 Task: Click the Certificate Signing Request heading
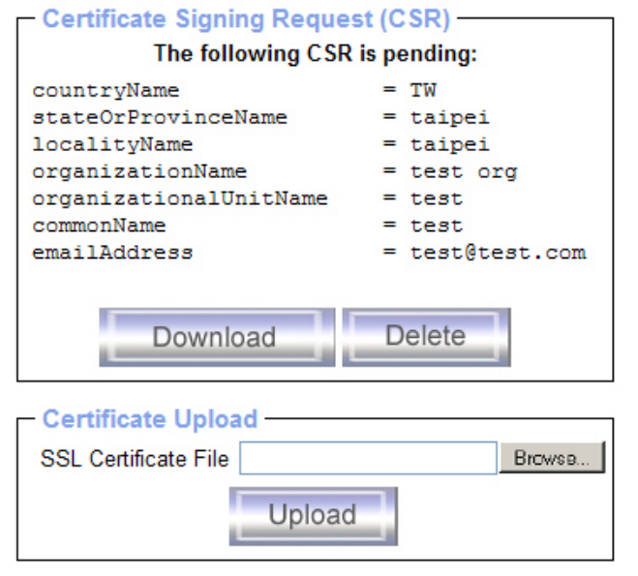(247, 19)
